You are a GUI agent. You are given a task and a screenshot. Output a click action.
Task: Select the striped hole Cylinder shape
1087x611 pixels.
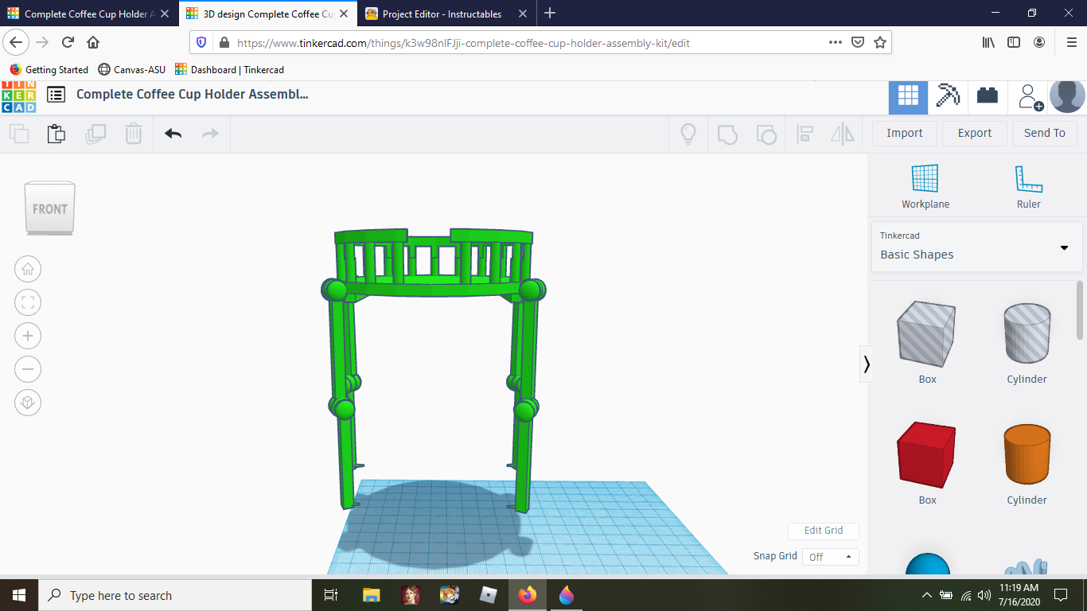(1027, 334)
